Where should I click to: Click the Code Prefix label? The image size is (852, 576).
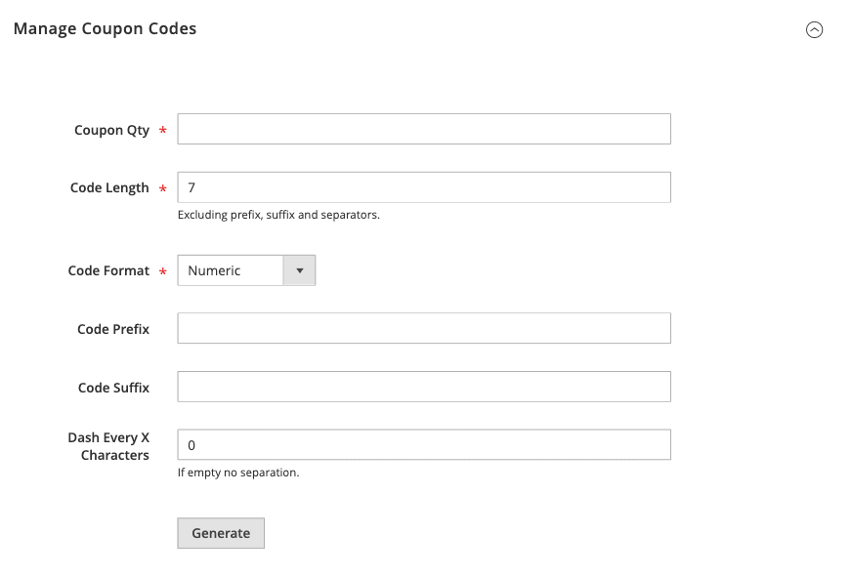[x=113, y=329]
